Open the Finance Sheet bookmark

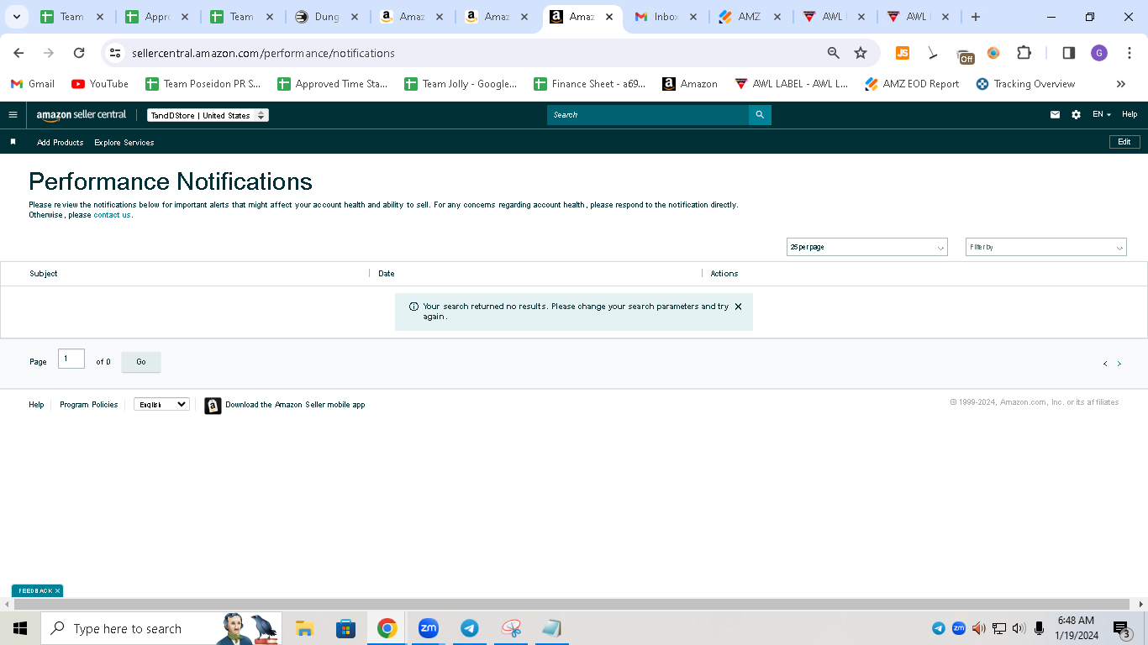[590, 84]
